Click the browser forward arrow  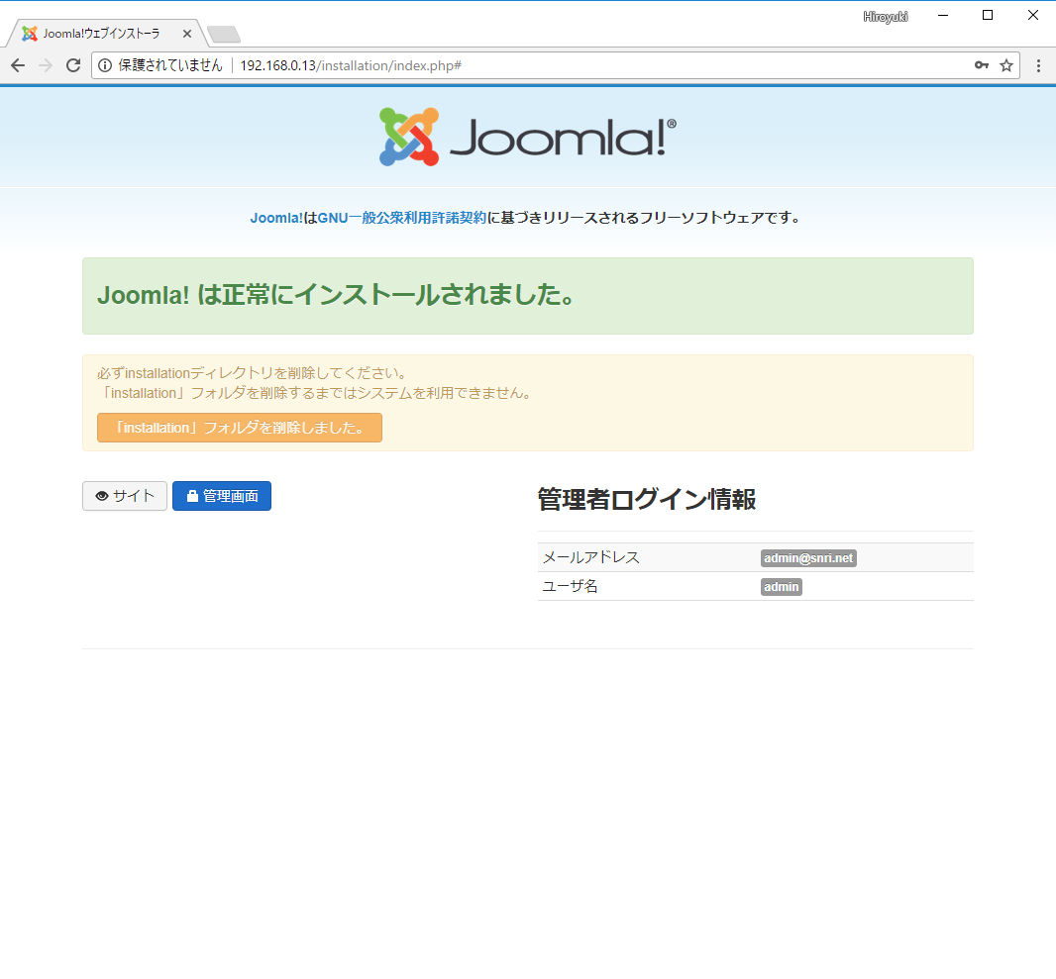pos(46,65)
